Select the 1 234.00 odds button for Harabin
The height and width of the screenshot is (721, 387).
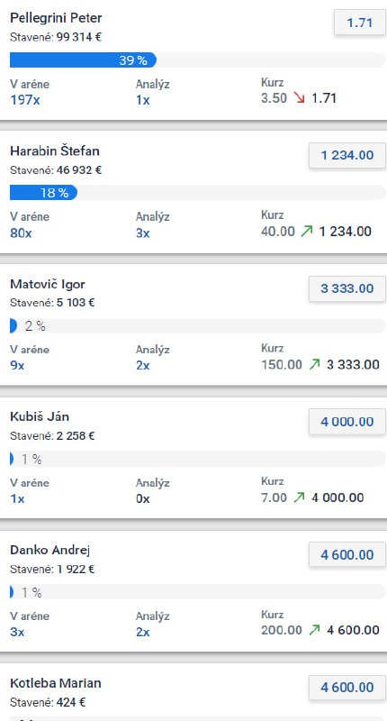(x=347, y=155)
